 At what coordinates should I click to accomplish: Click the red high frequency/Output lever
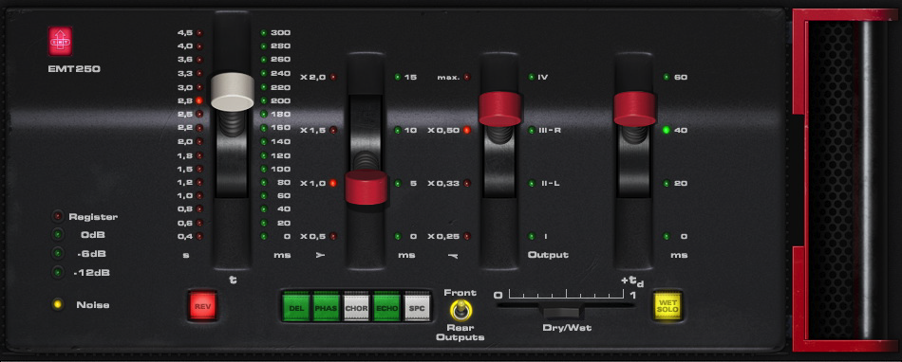[x=499, y=108]
